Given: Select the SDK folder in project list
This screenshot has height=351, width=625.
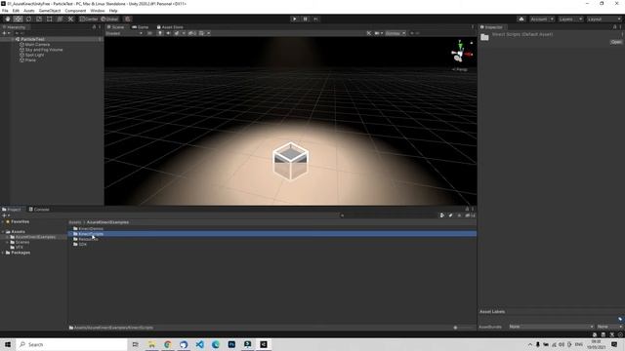Looking at the screenshot, I should pyautogui.click(x=82, y=245).
